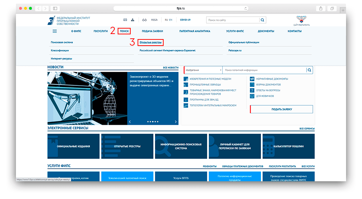Open the Госуслуги menu
Screen dimensions: 362x199
pyautogui.click(x=101, y=31)
